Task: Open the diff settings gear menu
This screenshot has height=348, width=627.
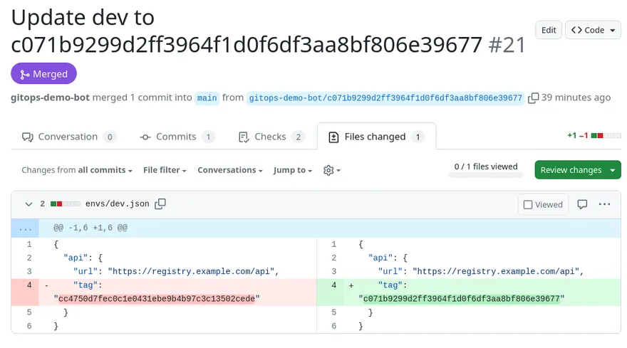Action: click(x=331, y=171)
